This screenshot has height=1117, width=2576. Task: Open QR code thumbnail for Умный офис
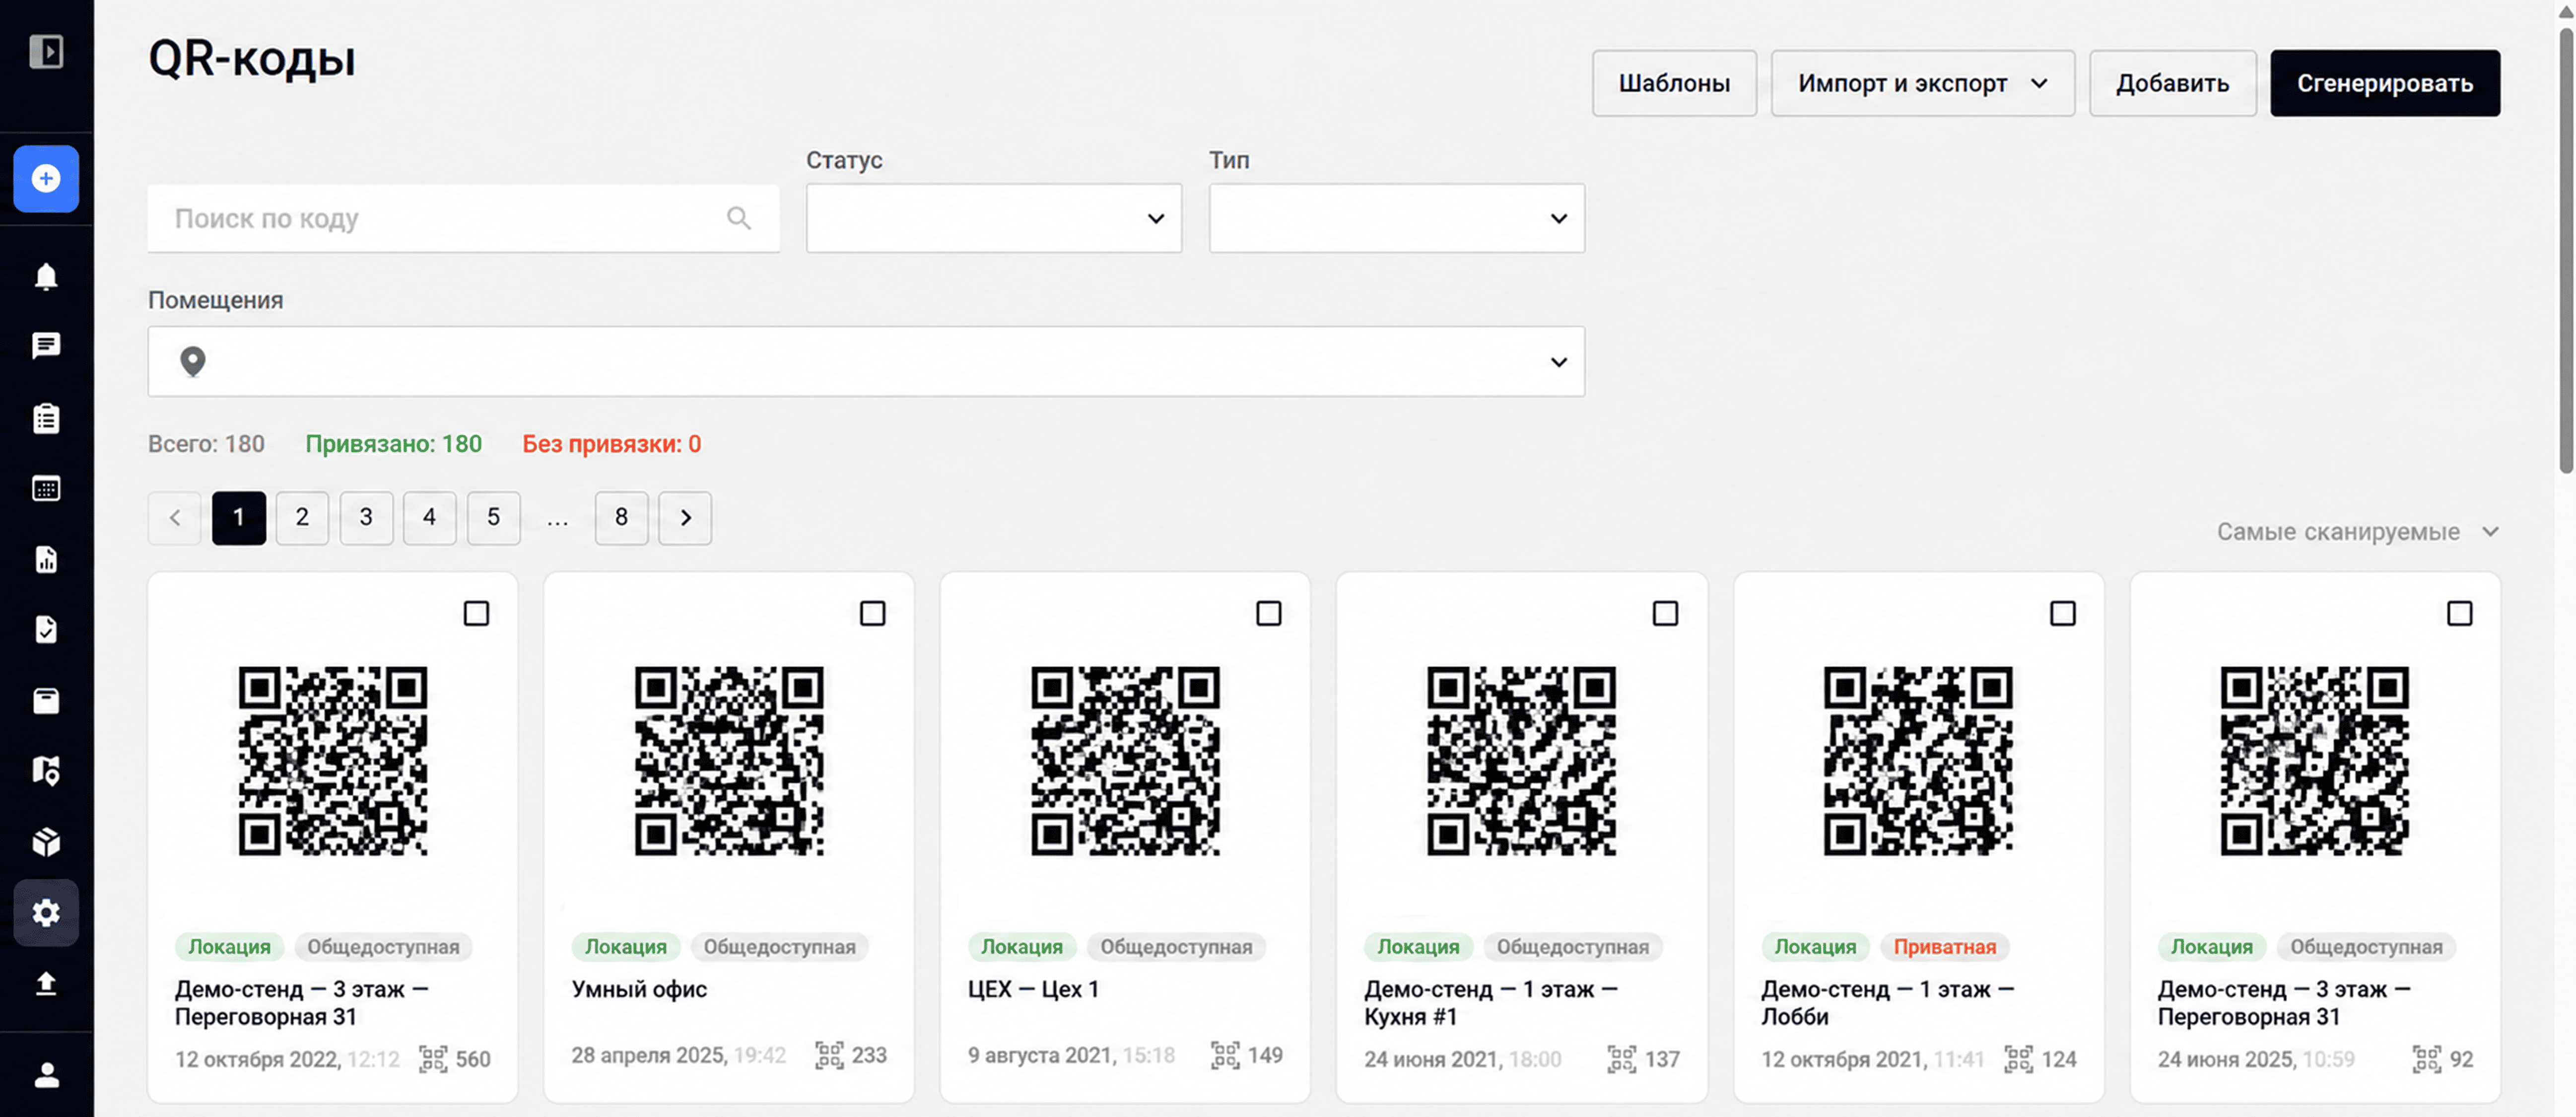729,761
